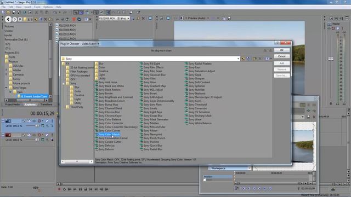This screenshot has width=351, height=197.
Task: Click the New project icon in main toolbar
Action: click(3, 12)
